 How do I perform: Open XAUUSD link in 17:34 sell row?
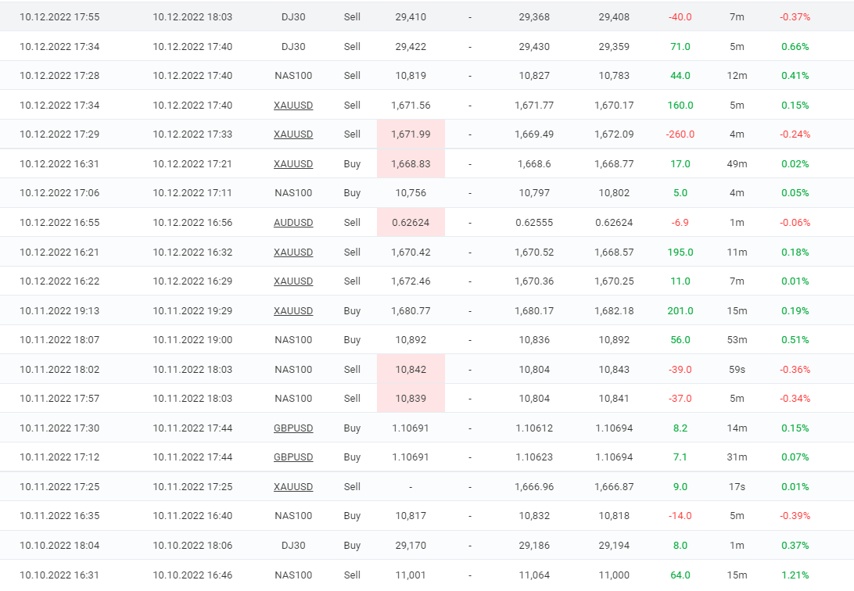293,105
